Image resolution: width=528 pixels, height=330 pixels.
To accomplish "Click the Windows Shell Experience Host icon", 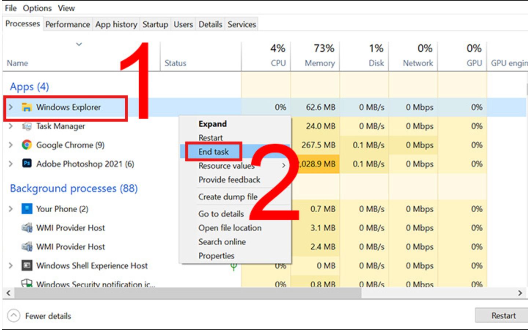I will [27, 265].
